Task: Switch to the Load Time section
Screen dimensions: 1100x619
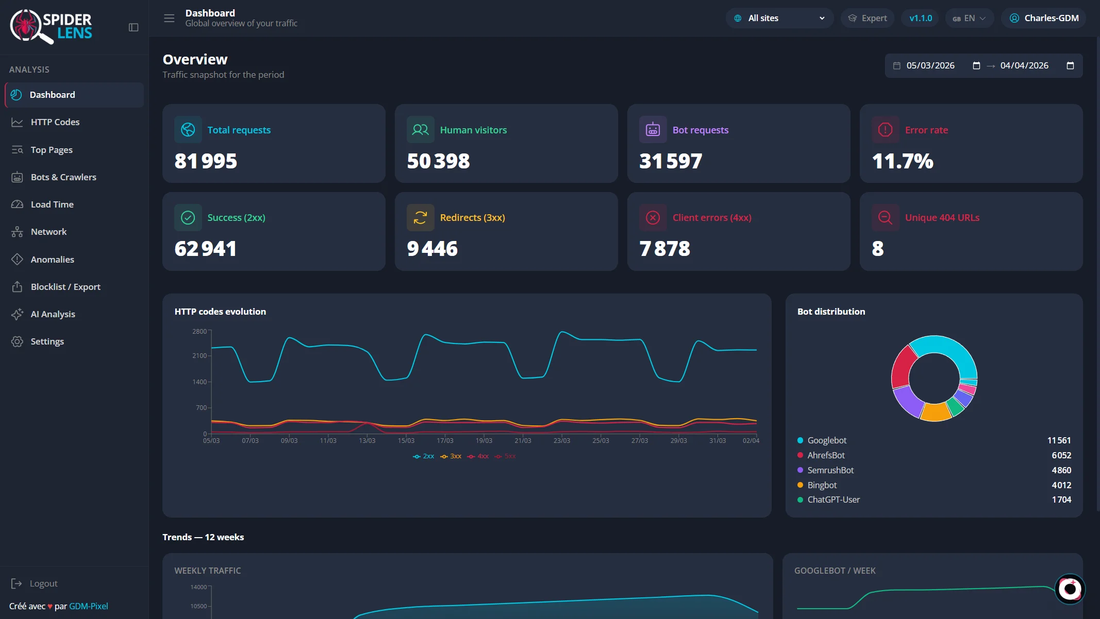Action: [x=52, y=204]
